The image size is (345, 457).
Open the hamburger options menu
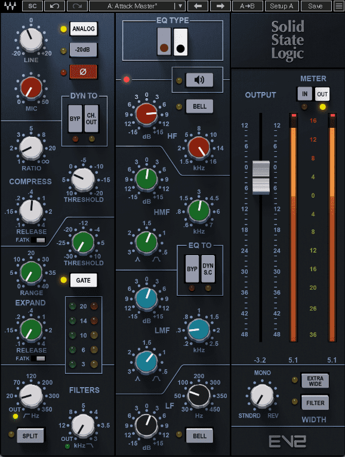[339, 6]
